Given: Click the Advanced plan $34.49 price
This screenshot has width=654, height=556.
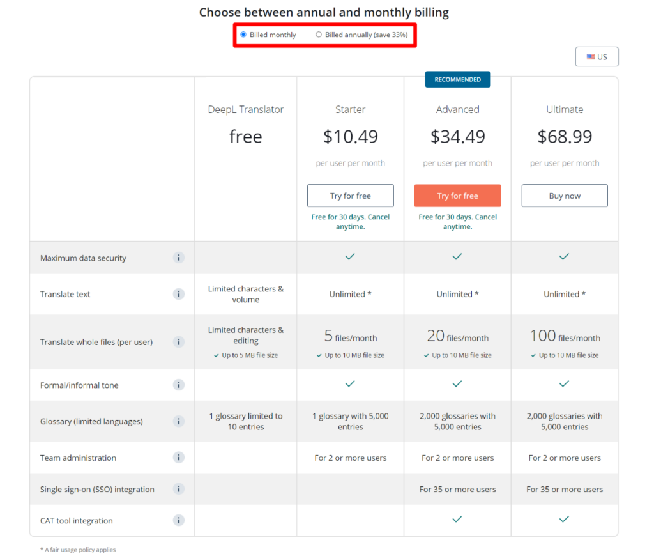Looking at the screenshot, I should [457, 137].
